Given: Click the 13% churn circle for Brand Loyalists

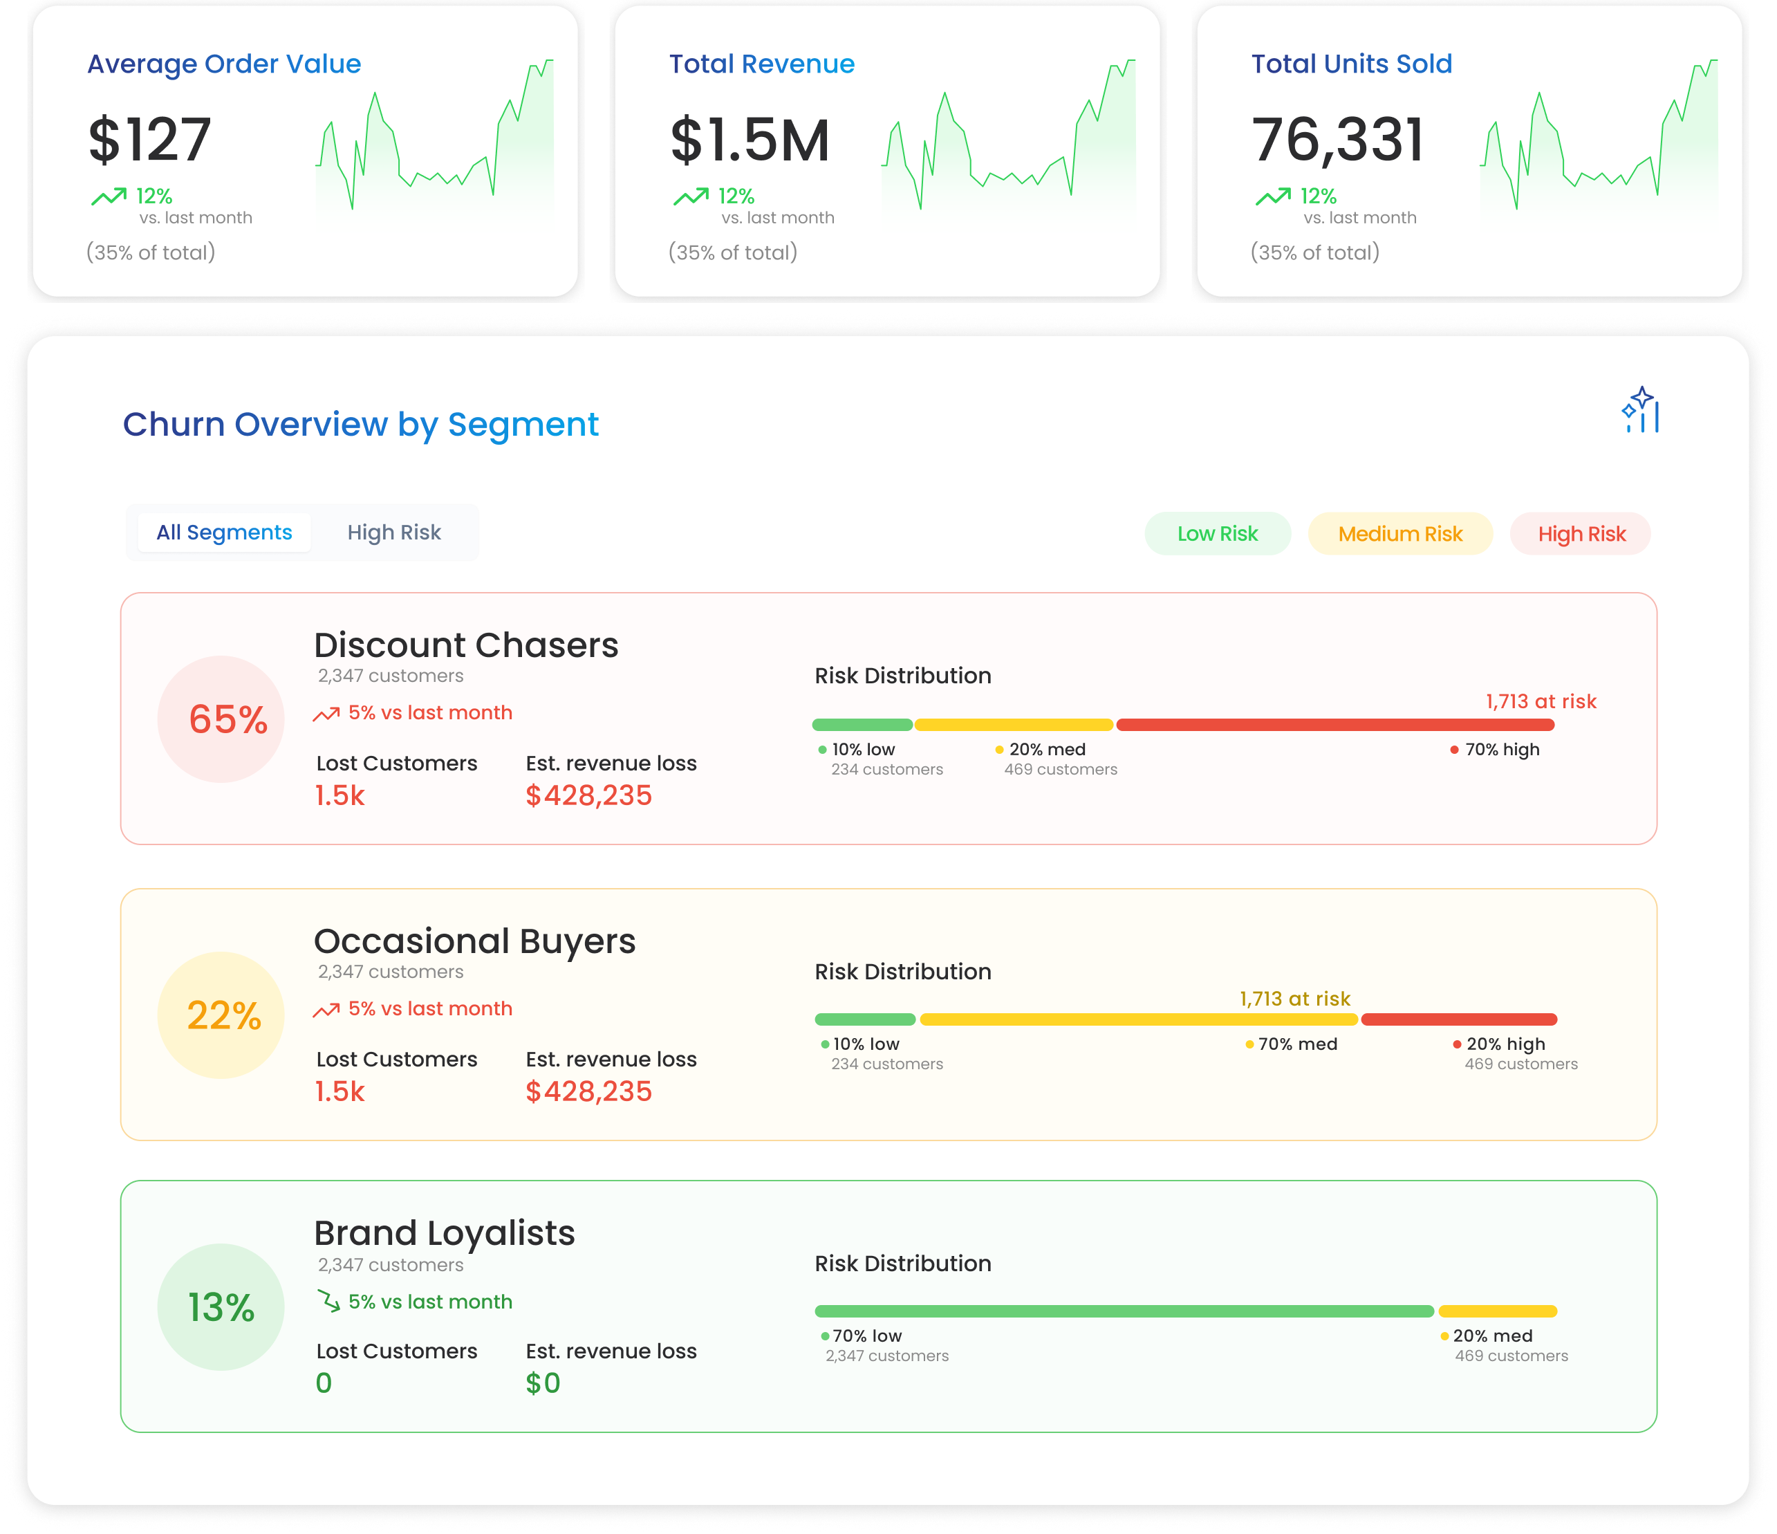Looking at the screenshot, I should coord(221,1306).
